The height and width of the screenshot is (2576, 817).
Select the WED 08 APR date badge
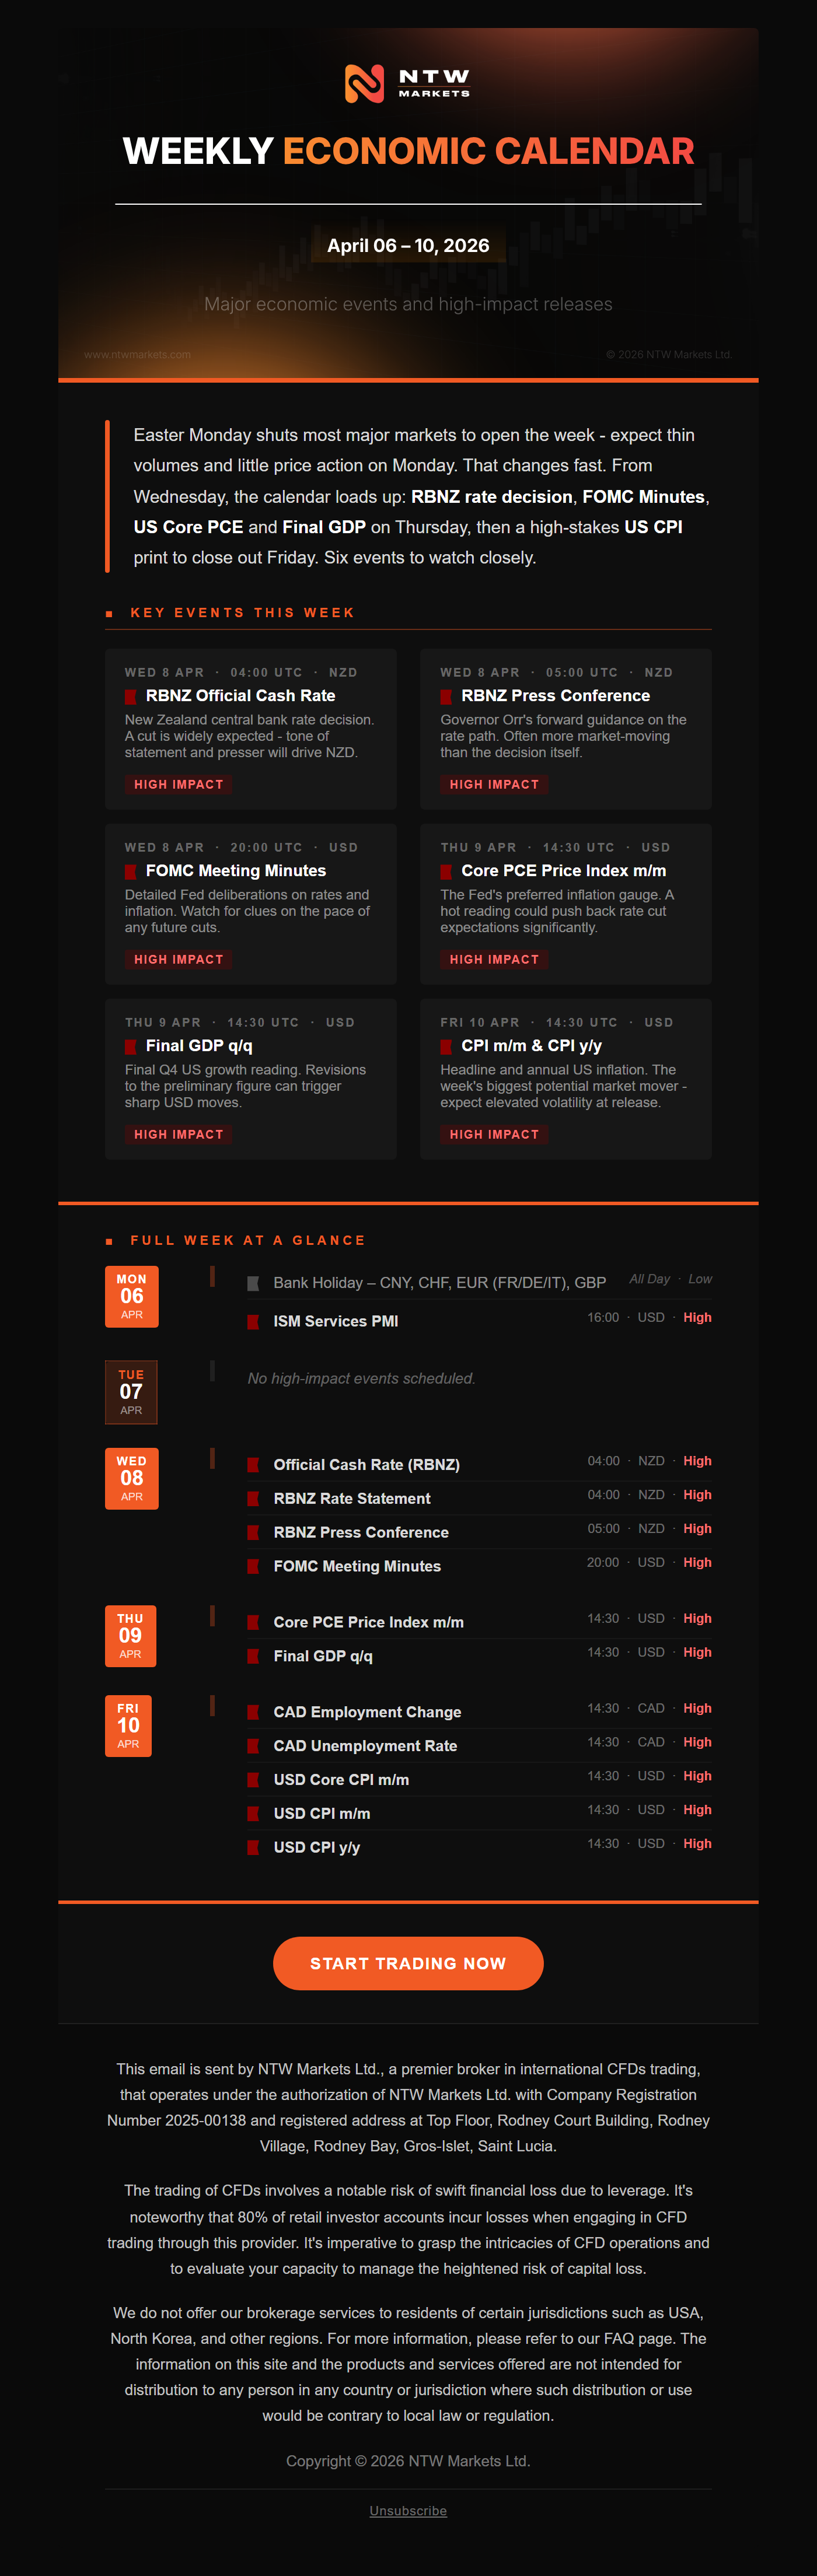click(131, 1478)
